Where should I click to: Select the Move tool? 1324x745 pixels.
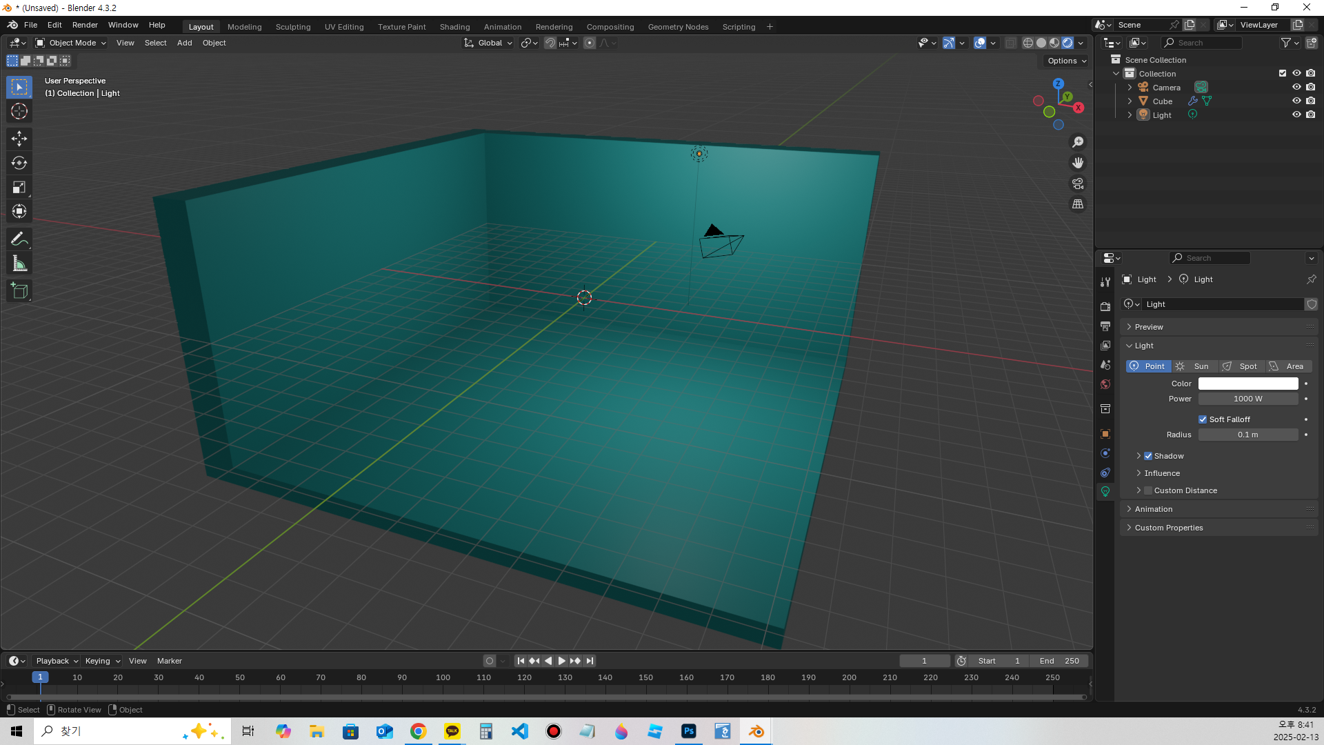19,139
